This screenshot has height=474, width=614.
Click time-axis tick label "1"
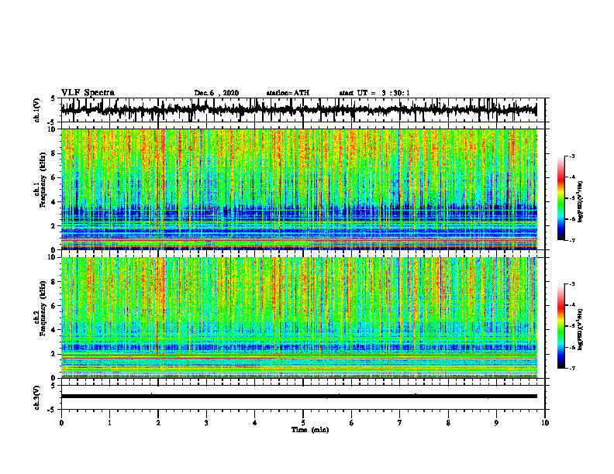[x=109, y=423]
